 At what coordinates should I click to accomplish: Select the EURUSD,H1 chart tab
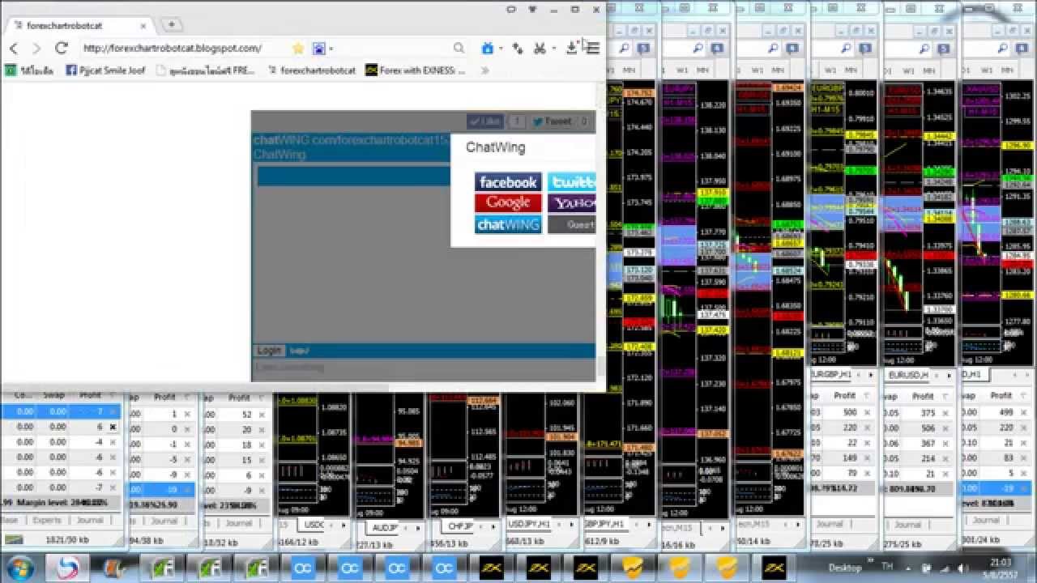pos(908,375)
